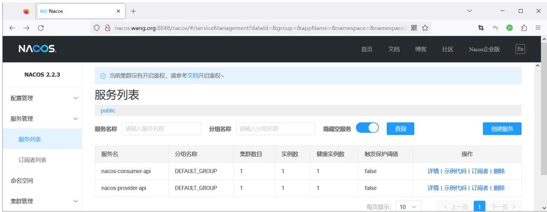Open the extensions puzzle icon

(x=524, y=28)
